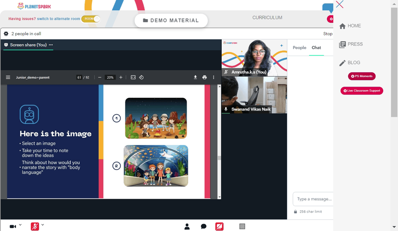Click the Type a message field
This screenshot has height=231, width=398.
(313, 199)
